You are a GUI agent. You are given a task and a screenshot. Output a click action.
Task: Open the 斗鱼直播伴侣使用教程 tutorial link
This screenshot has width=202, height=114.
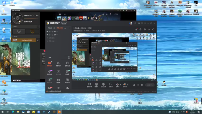55,91
